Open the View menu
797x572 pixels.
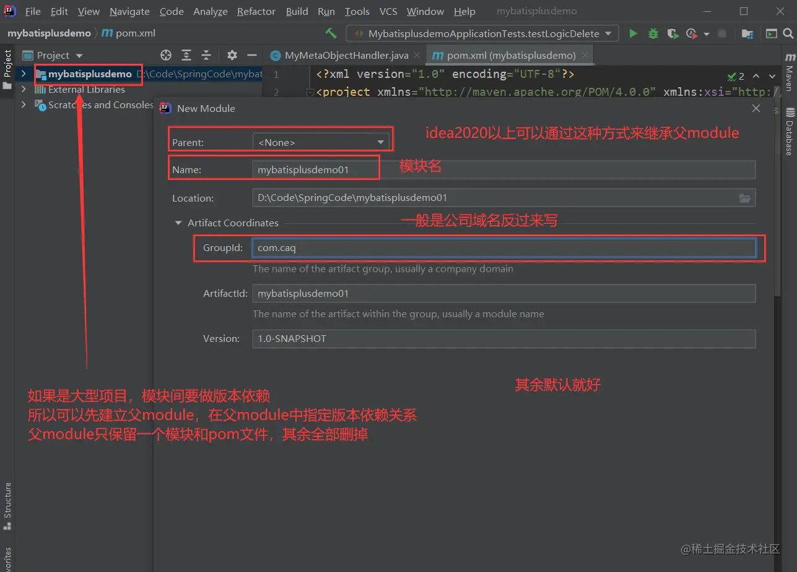tap(89, 11)
